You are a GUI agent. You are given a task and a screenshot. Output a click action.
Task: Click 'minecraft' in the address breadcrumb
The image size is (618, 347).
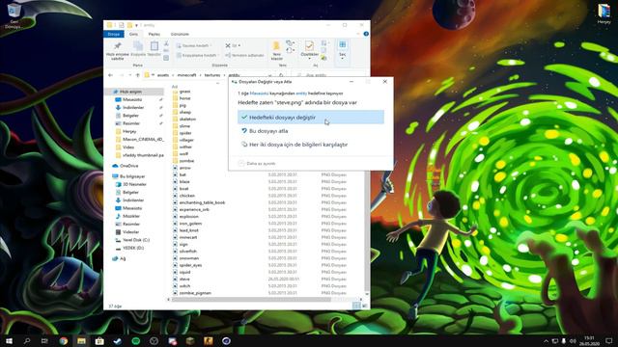pyautogui.click(x=186, y=75)
